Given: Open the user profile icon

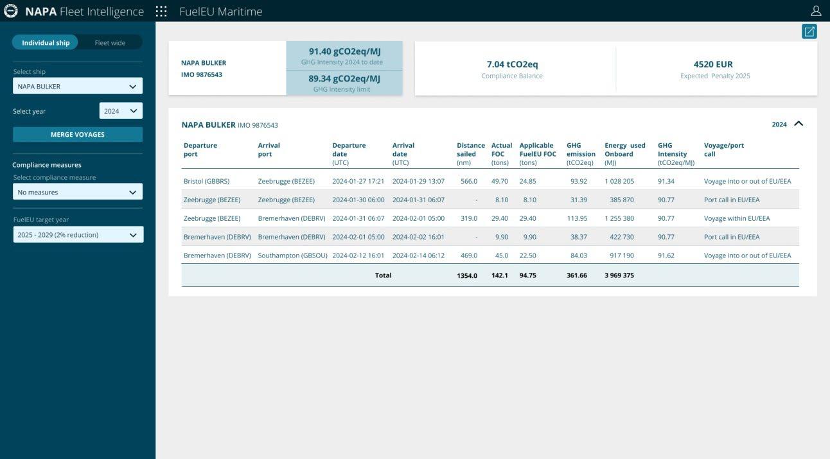Looking at the screenshot, I should (816, 11).
